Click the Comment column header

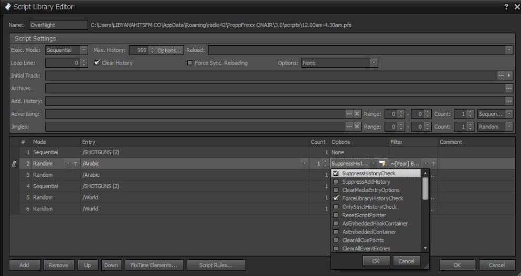[x=476, y=142]
